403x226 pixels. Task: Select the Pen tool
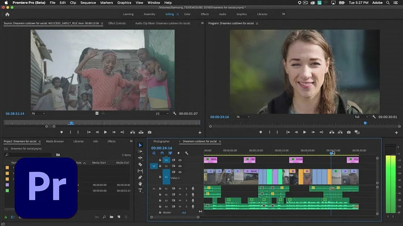pyautogui.click(x=140, y=177)
